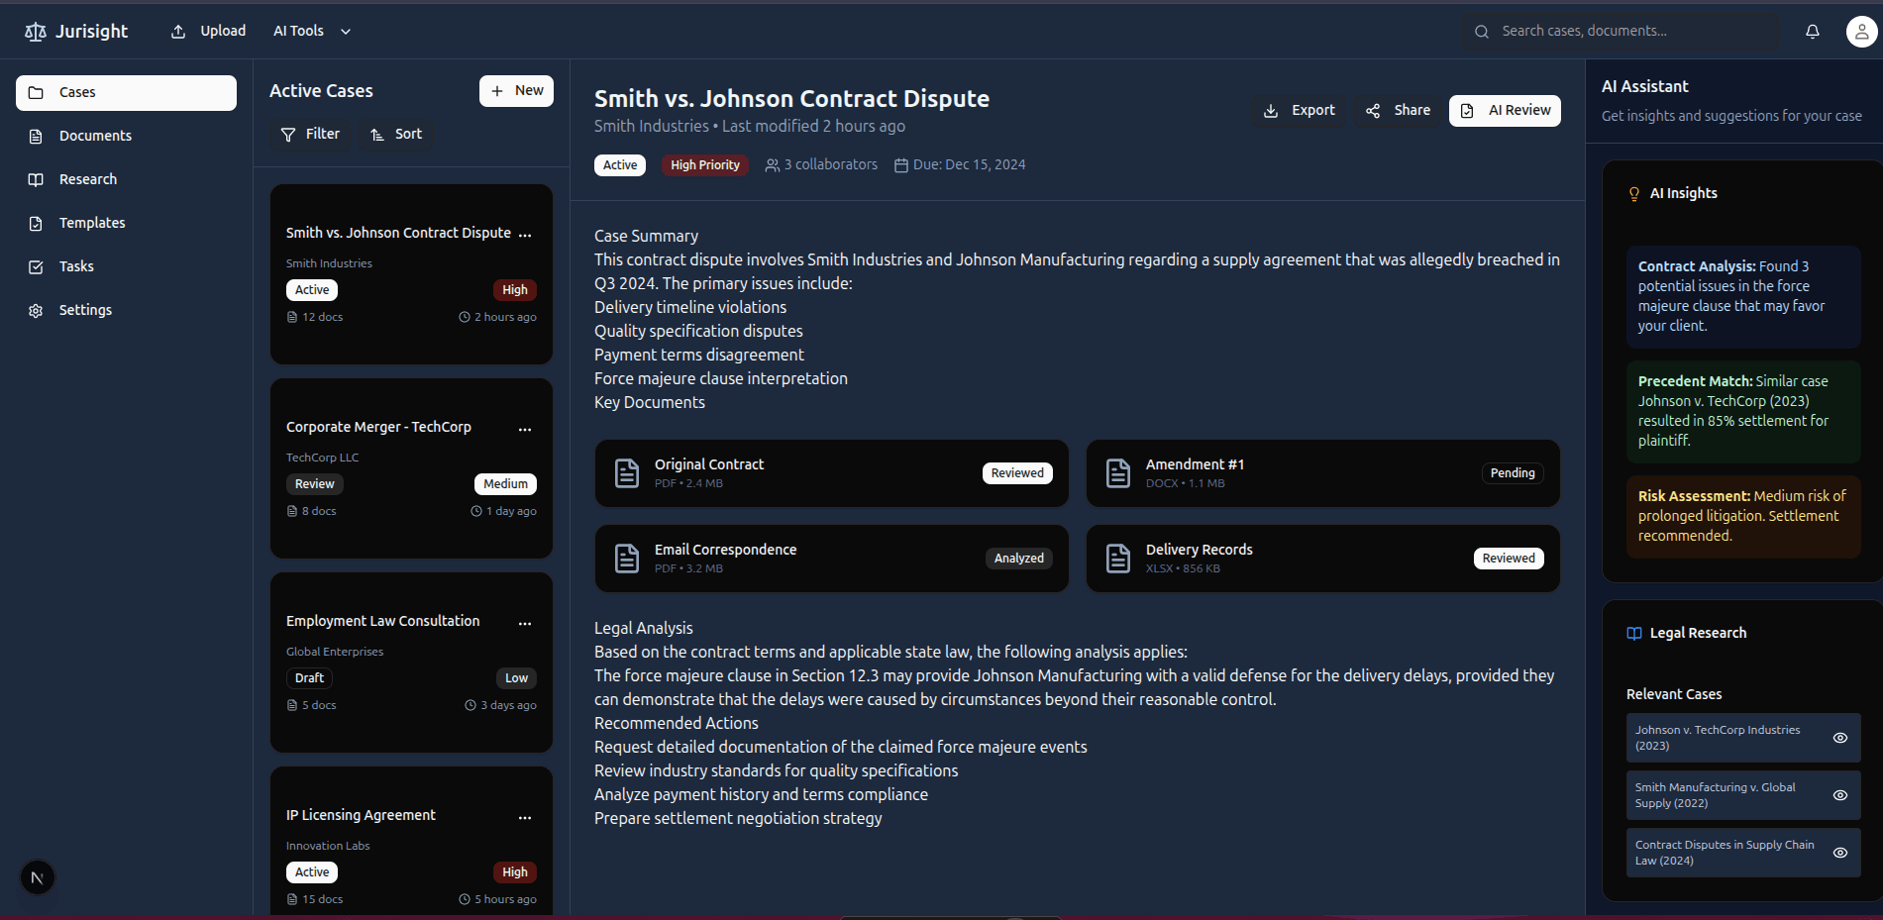This screenshot has width=1883, height=920.
Task: Click the Filter icon in Active Cases
Action: pos(288,134)
